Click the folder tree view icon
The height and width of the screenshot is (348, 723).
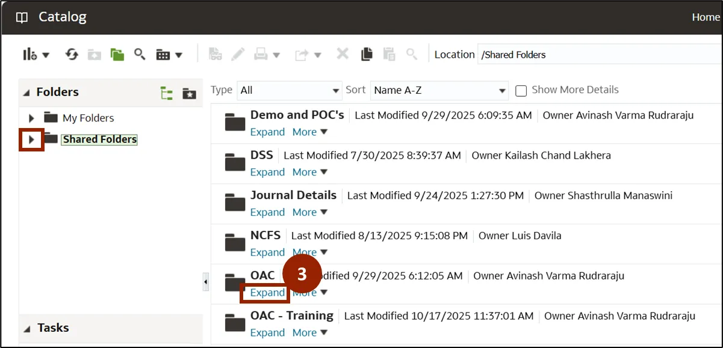(167, 93)
